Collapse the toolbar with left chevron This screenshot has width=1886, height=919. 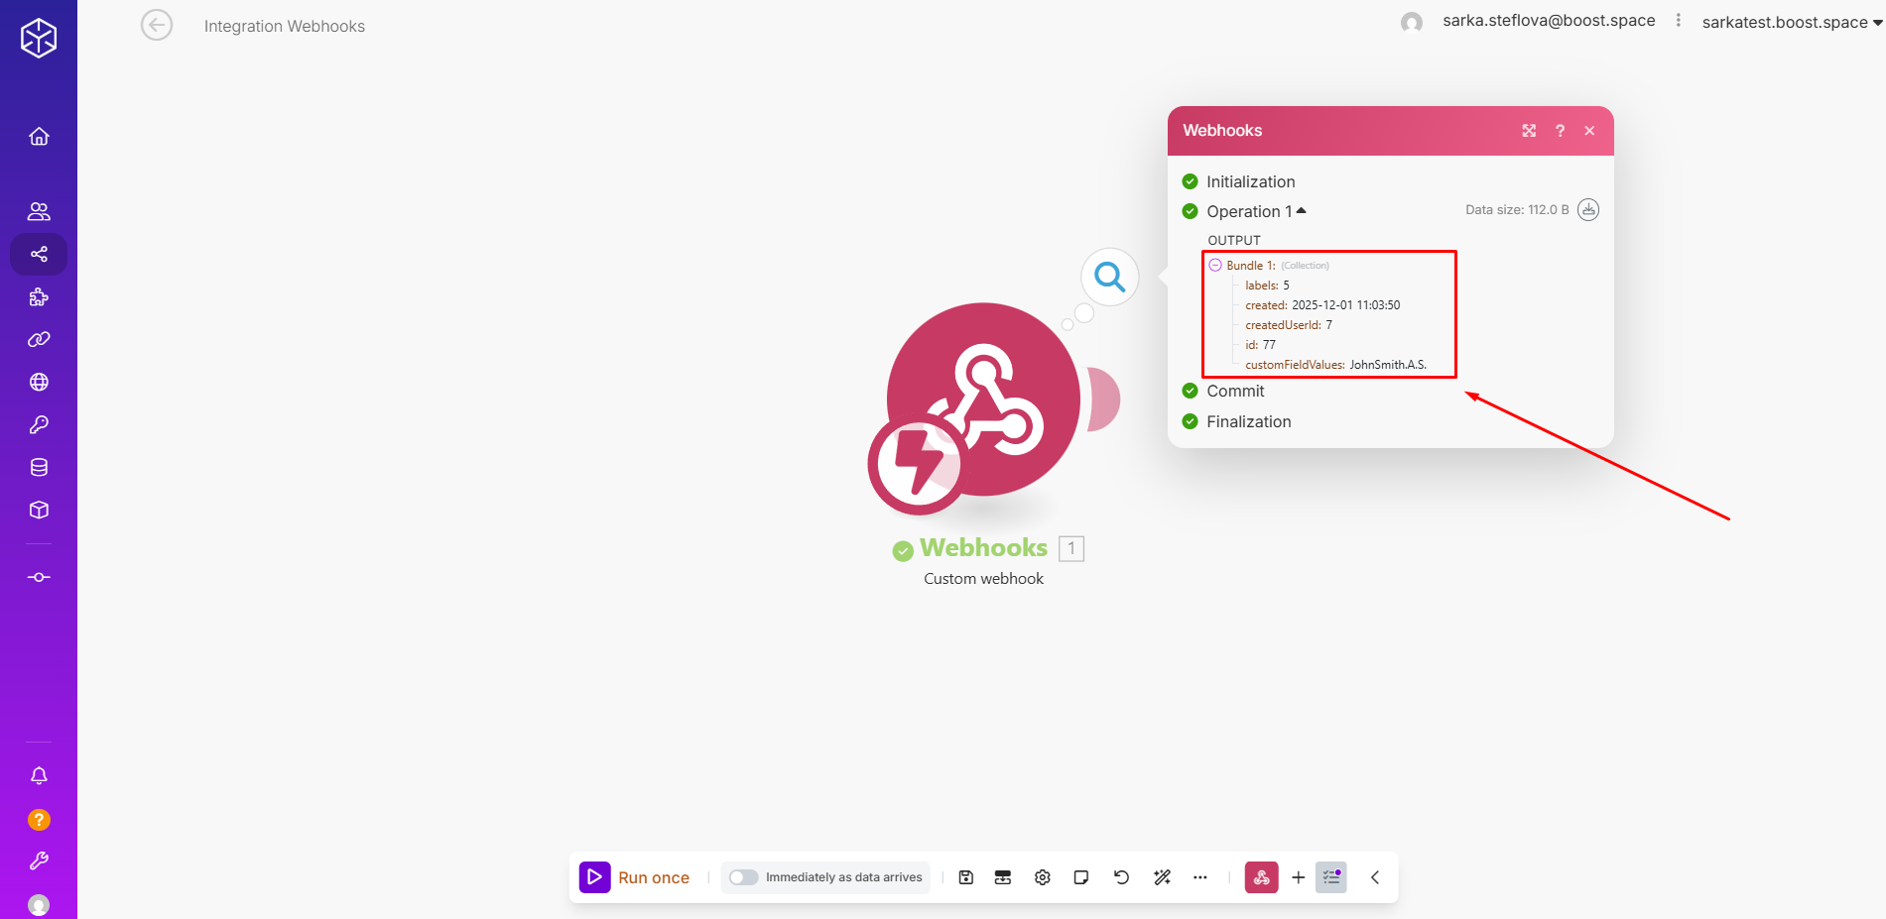1375,877
